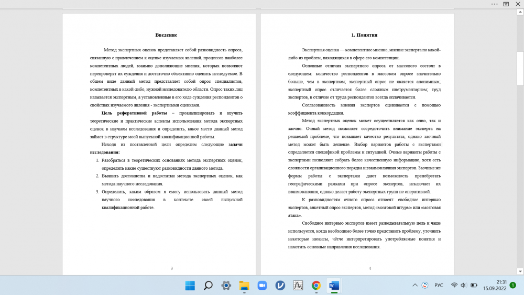Switch to Zoom in the taskbar
The width and height of the screenshot is (524, 295).
click(x=262, y=286)
